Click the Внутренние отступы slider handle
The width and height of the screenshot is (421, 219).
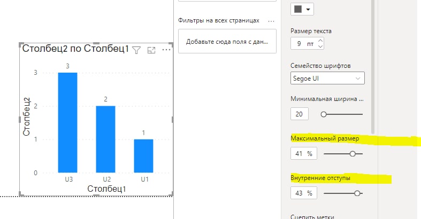357,193
